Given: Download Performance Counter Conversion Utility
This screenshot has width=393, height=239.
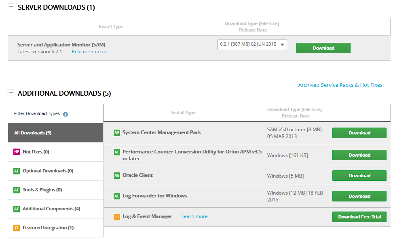Looking at the screenshot, I should 359,155.
